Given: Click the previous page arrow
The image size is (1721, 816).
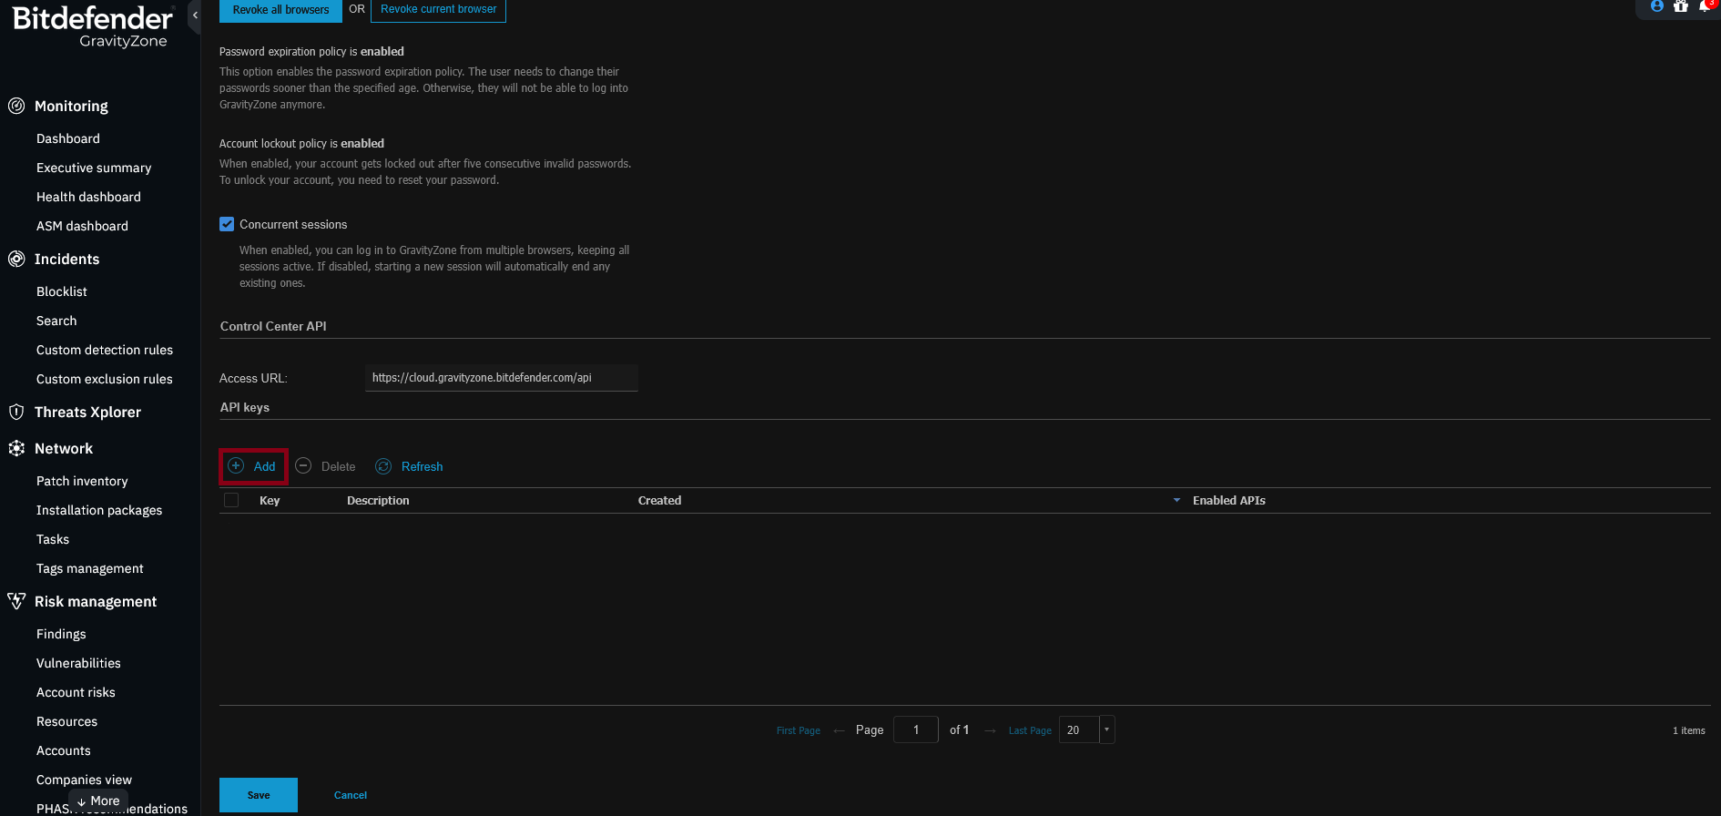Looking at the screenshot, I should [839, 730].
